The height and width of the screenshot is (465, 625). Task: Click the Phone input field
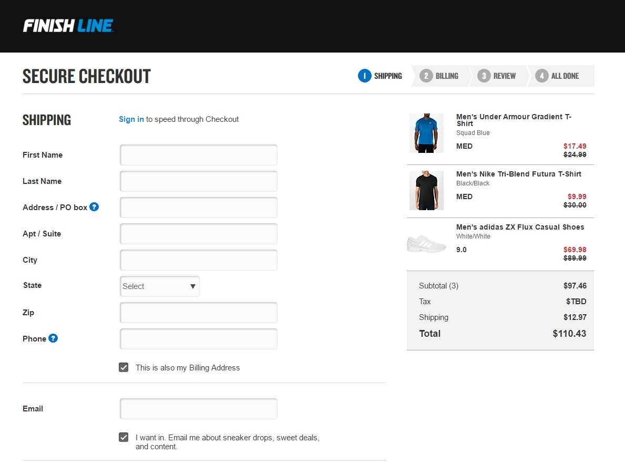[199, 339]
